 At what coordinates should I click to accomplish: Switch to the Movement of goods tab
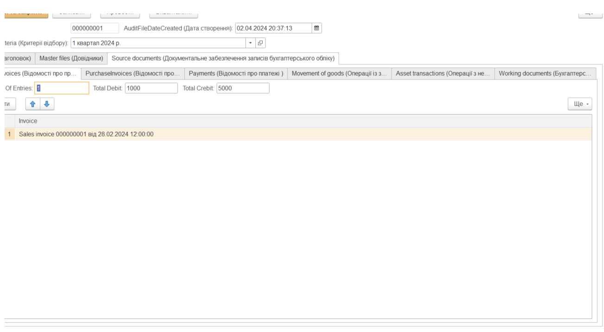click(339, 74)
